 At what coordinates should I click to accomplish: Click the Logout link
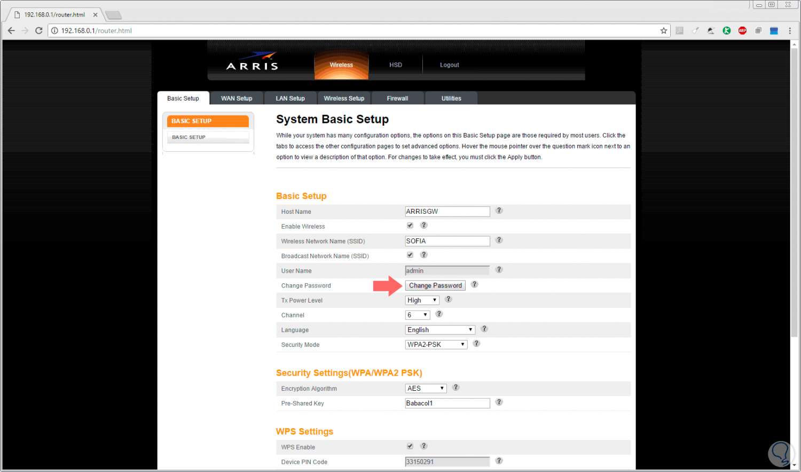450,65
